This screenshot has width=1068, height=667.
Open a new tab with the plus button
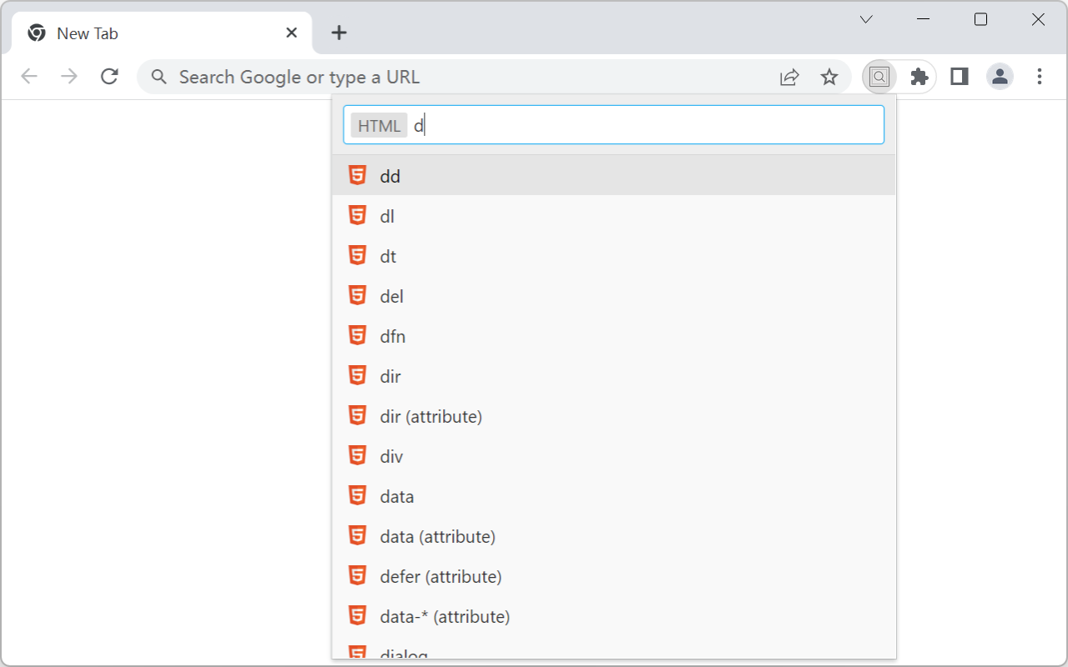pos(338,33)
